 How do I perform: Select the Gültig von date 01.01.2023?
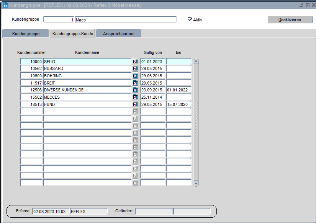point(153,61)
